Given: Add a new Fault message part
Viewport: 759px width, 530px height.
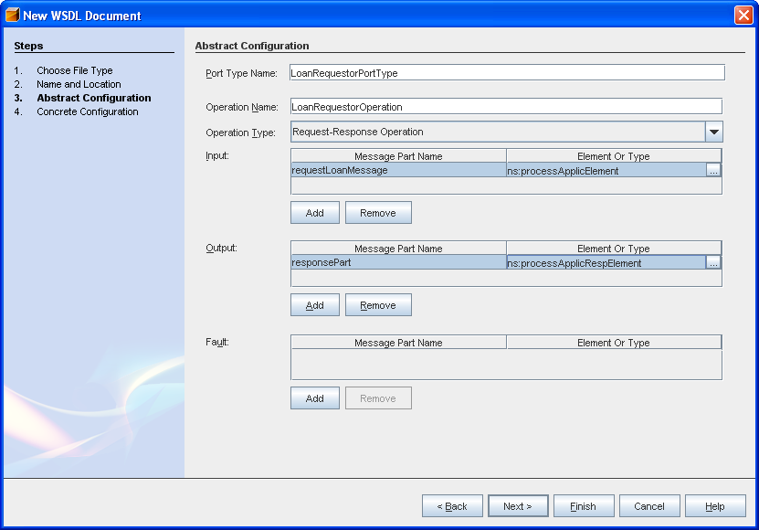Looking at the screenshot, I should click(x=314, y=398).
